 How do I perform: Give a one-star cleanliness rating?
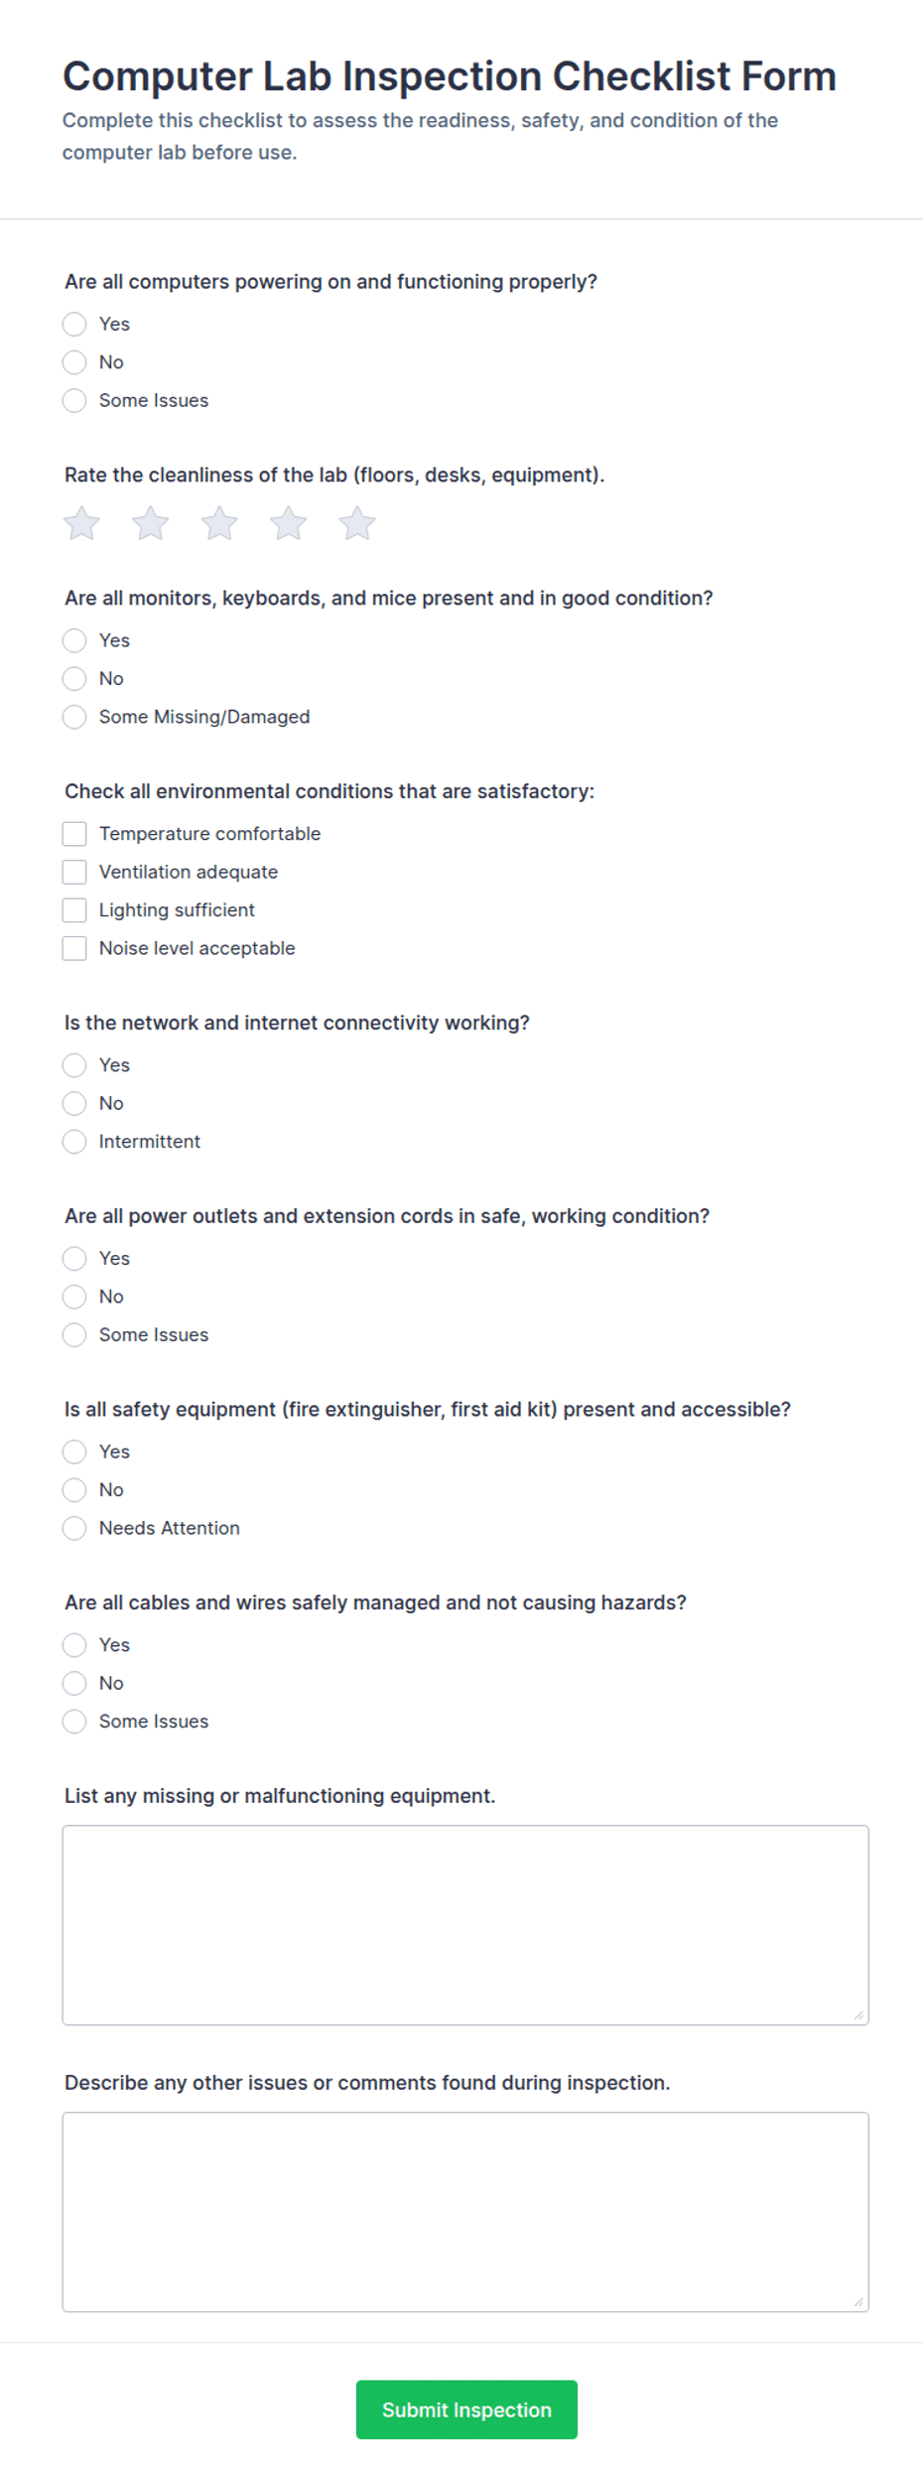coord(81,523)
